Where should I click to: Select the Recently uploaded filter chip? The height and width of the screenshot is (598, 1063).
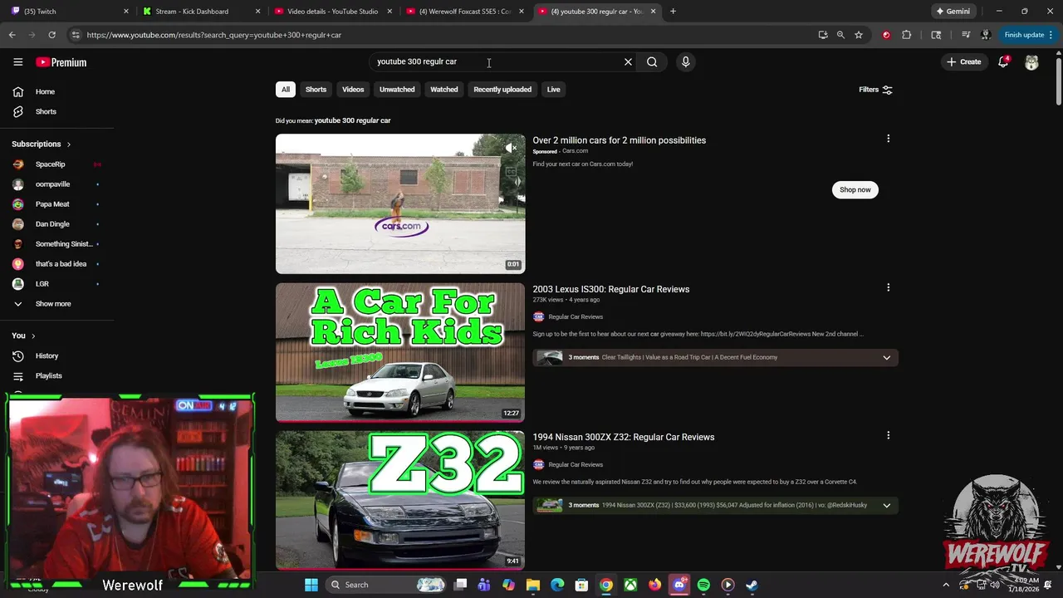tap(502, 90)
